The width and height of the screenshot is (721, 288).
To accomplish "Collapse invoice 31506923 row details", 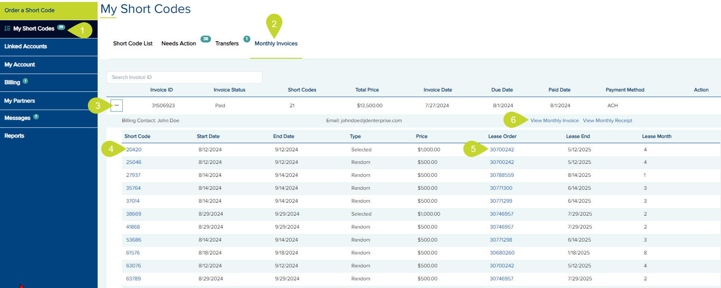I will tap(117, 106).
